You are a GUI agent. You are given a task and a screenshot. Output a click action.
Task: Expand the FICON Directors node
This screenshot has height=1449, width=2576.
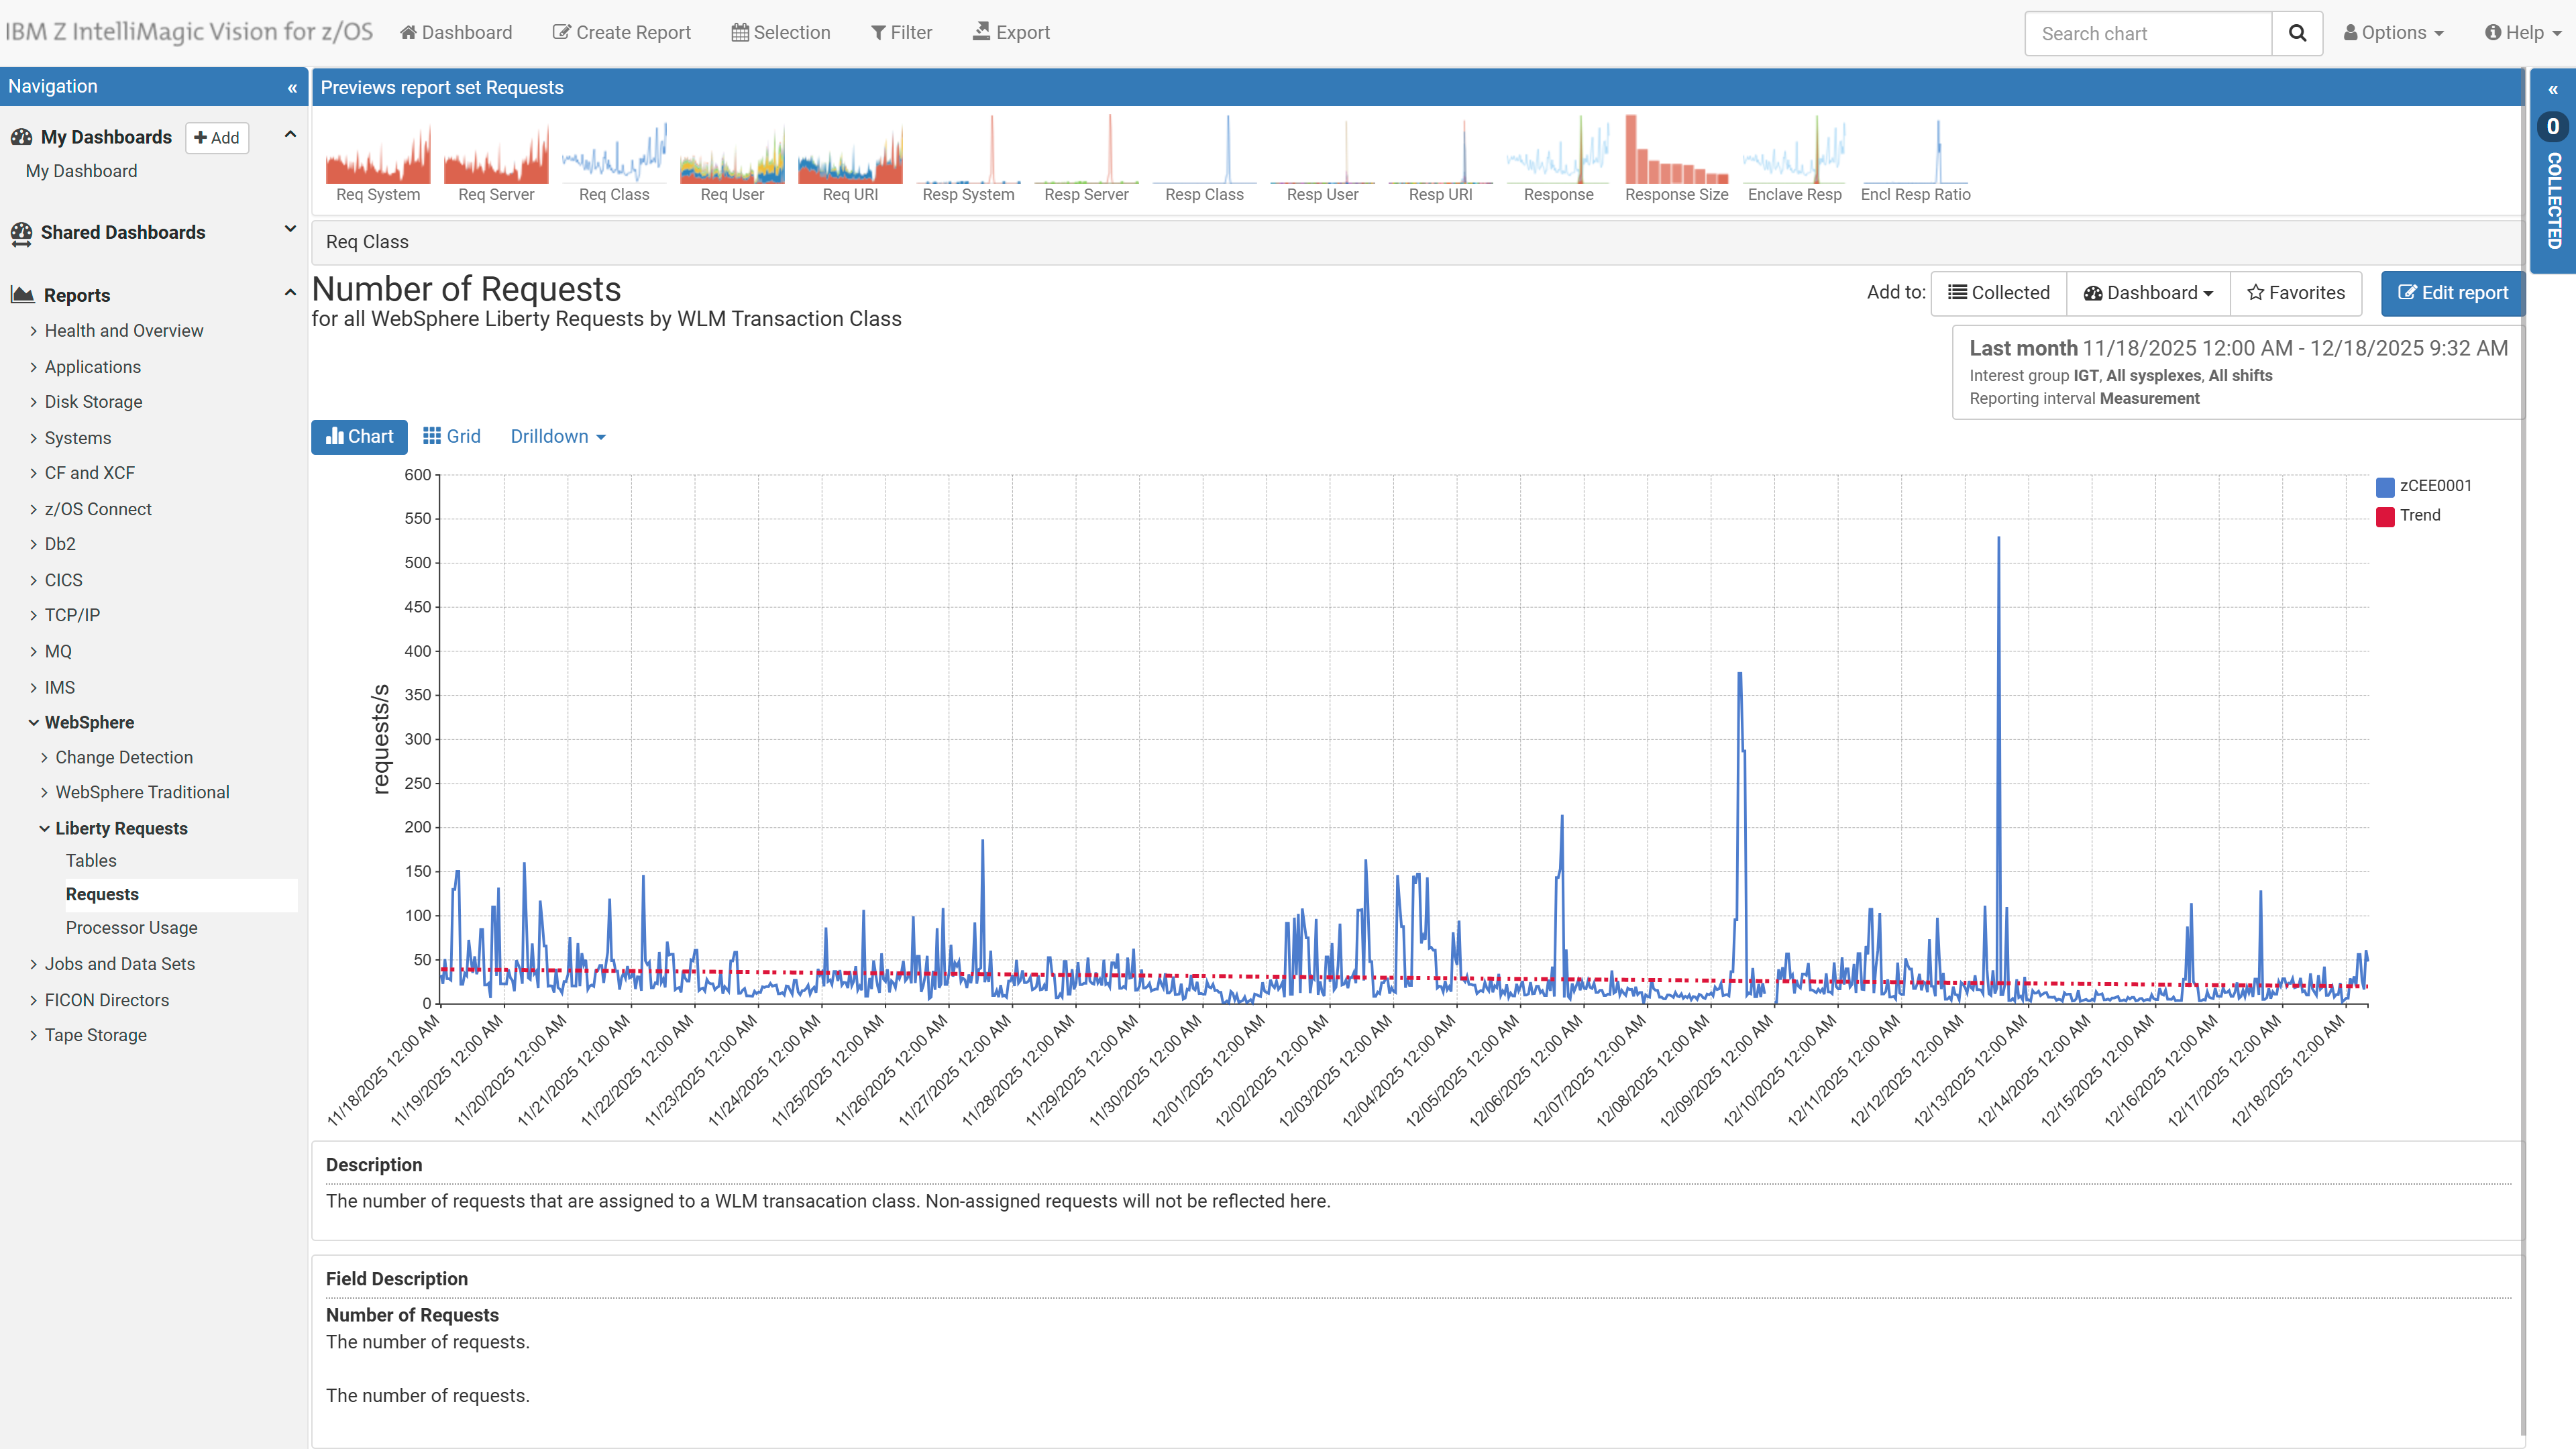[x=33, y=1000]
